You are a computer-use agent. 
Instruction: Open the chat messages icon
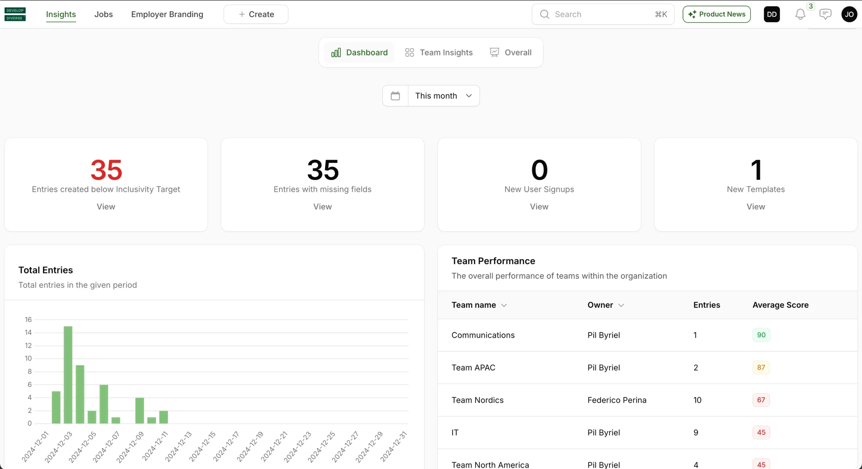point(825,14)
